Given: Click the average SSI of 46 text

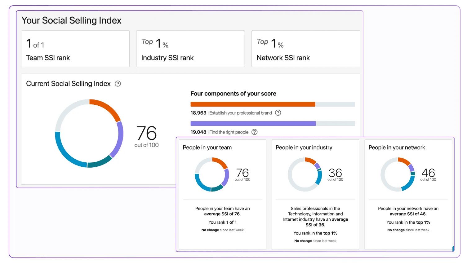Looking at the screenshot, I should (x=408, y=214).
